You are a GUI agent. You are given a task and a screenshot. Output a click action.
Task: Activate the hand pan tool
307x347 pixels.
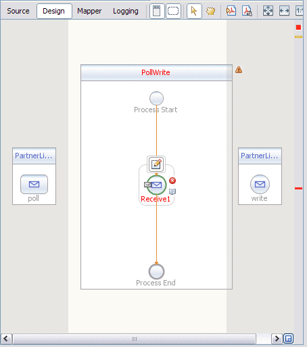(210, 11)
